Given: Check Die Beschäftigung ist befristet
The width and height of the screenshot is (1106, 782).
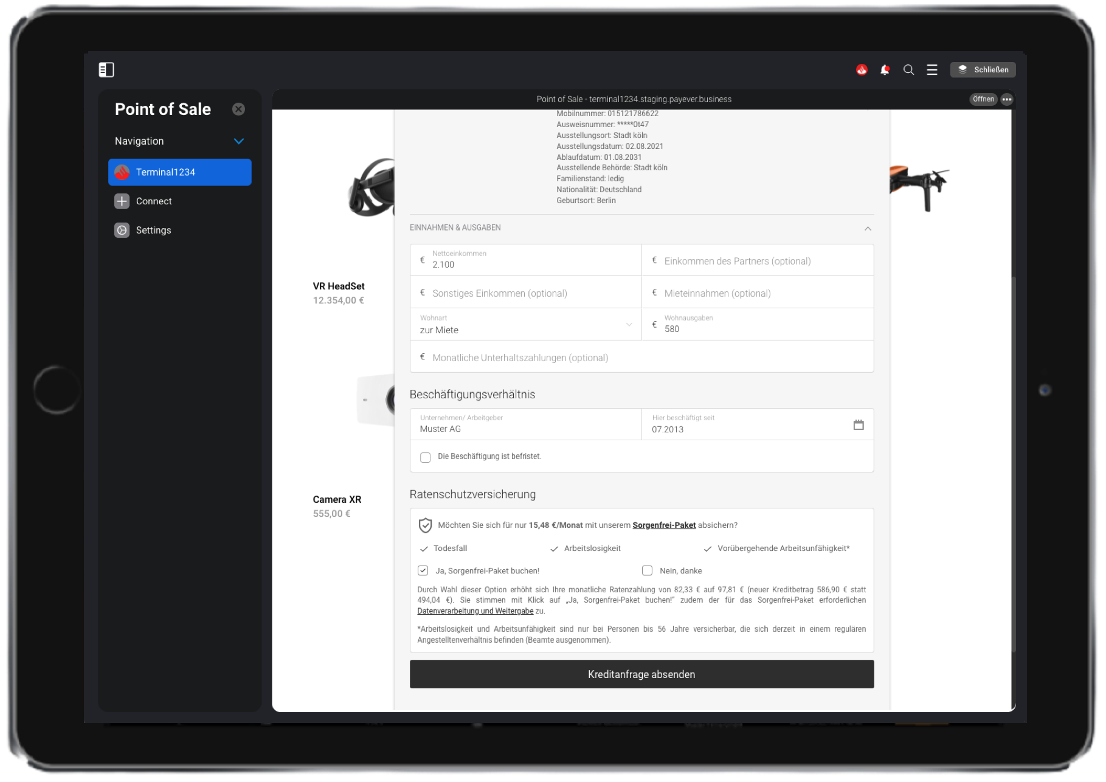Looking at the screenshot, I should (x=426, y=457).
